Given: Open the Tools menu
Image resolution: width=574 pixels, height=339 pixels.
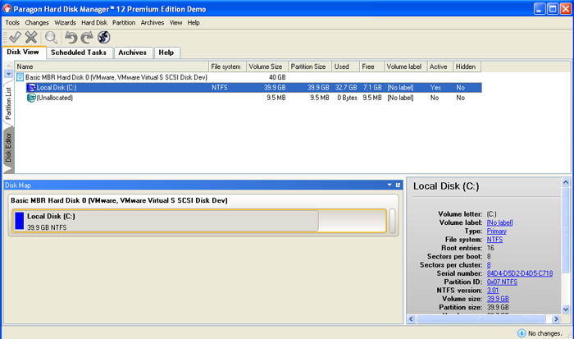Looking at the screenshot, I should (12, 23).
